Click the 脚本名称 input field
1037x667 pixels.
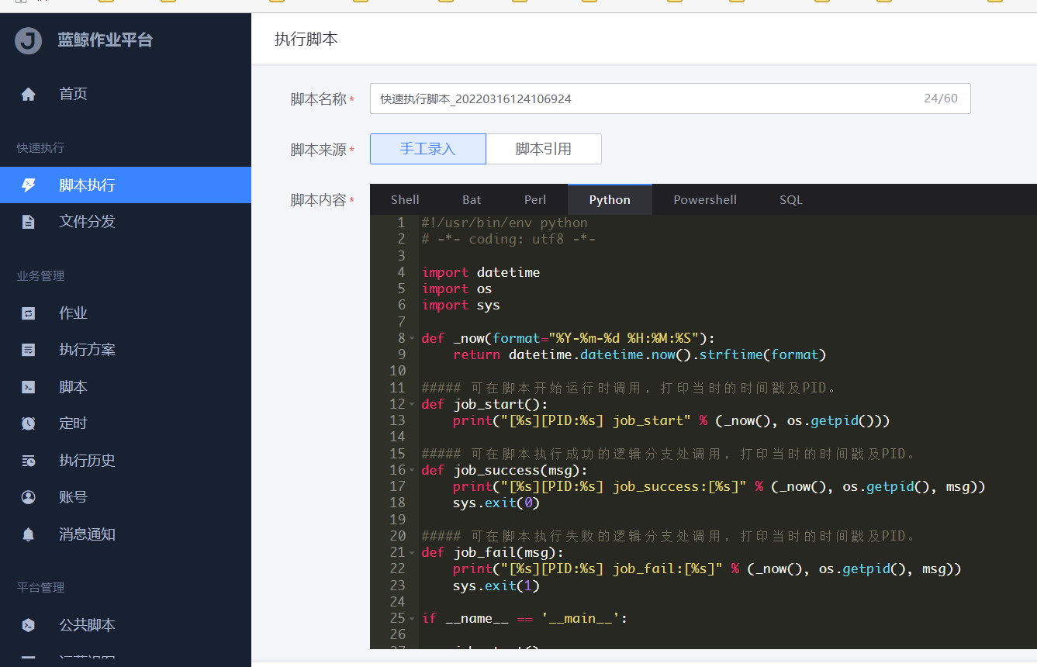click(670, 98)
